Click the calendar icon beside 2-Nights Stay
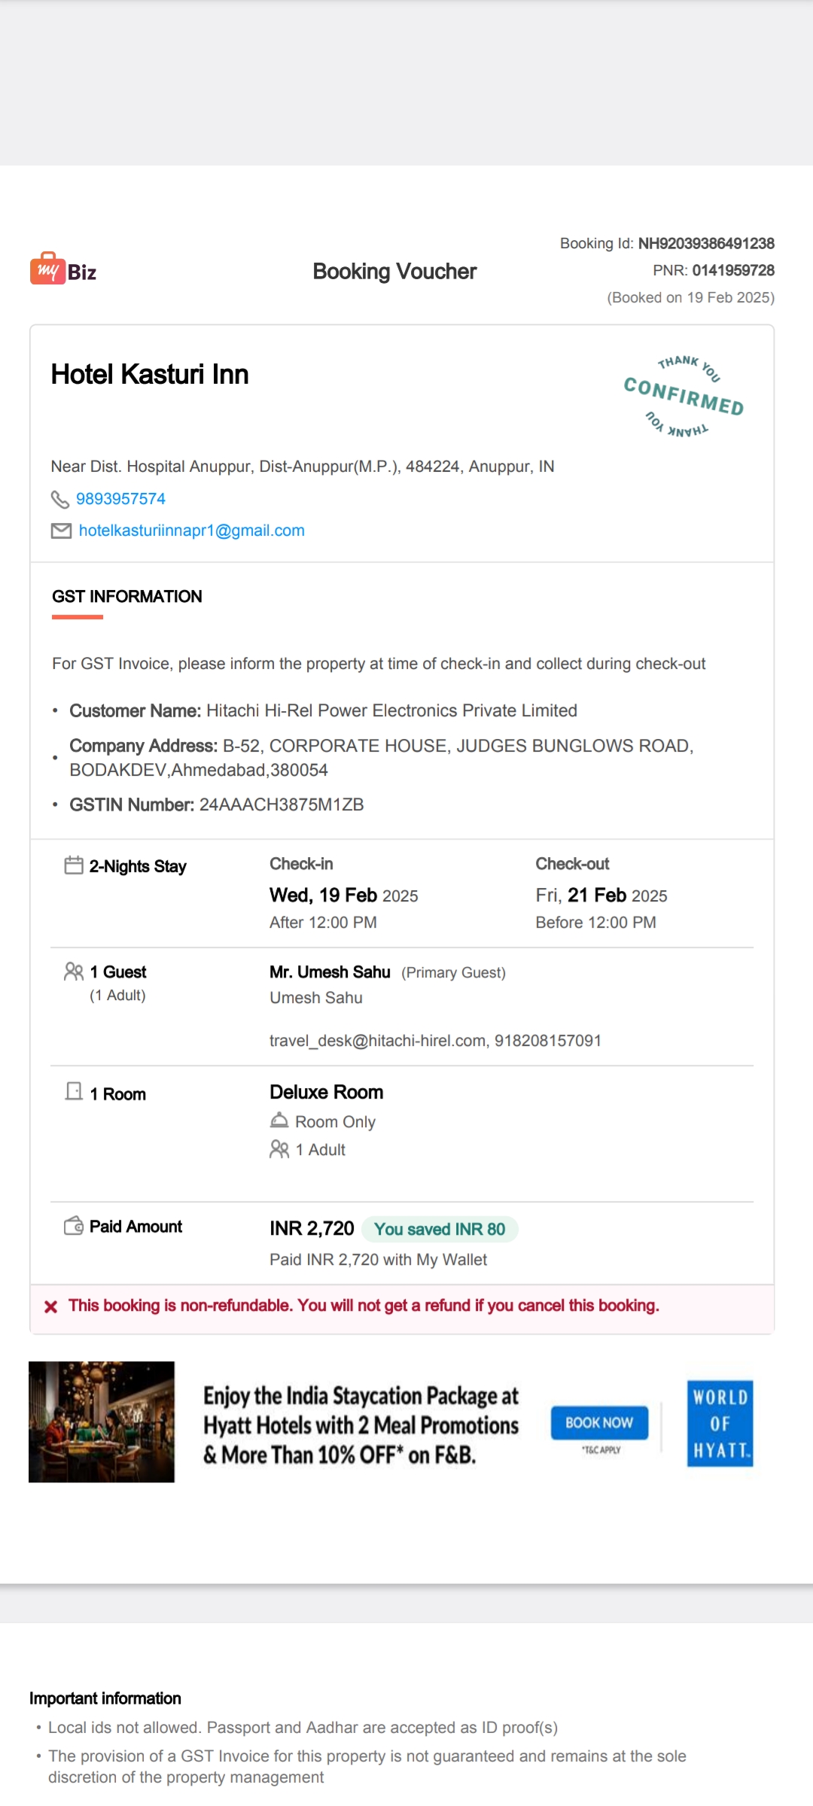813x1806 pixels. coord(74,865)
